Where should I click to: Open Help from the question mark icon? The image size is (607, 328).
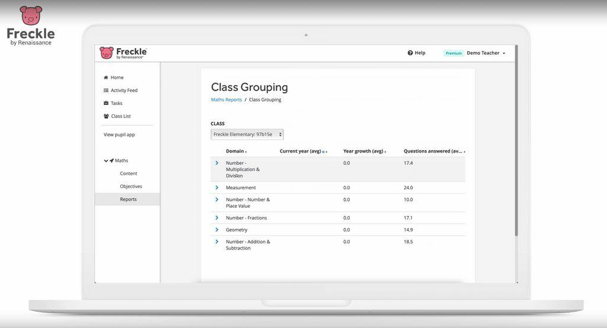click(x=410, y=53)
